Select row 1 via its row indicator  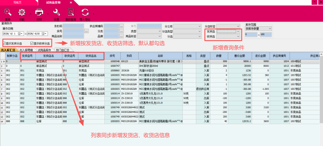(2, 62)
